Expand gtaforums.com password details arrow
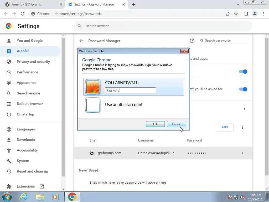 coord(242,153)
